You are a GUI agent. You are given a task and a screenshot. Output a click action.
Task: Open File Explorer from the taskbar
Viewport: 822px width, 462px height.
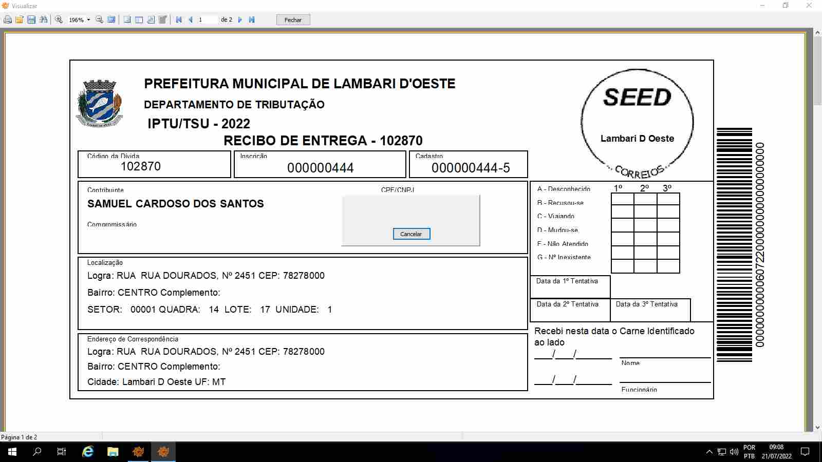(113, 452)
